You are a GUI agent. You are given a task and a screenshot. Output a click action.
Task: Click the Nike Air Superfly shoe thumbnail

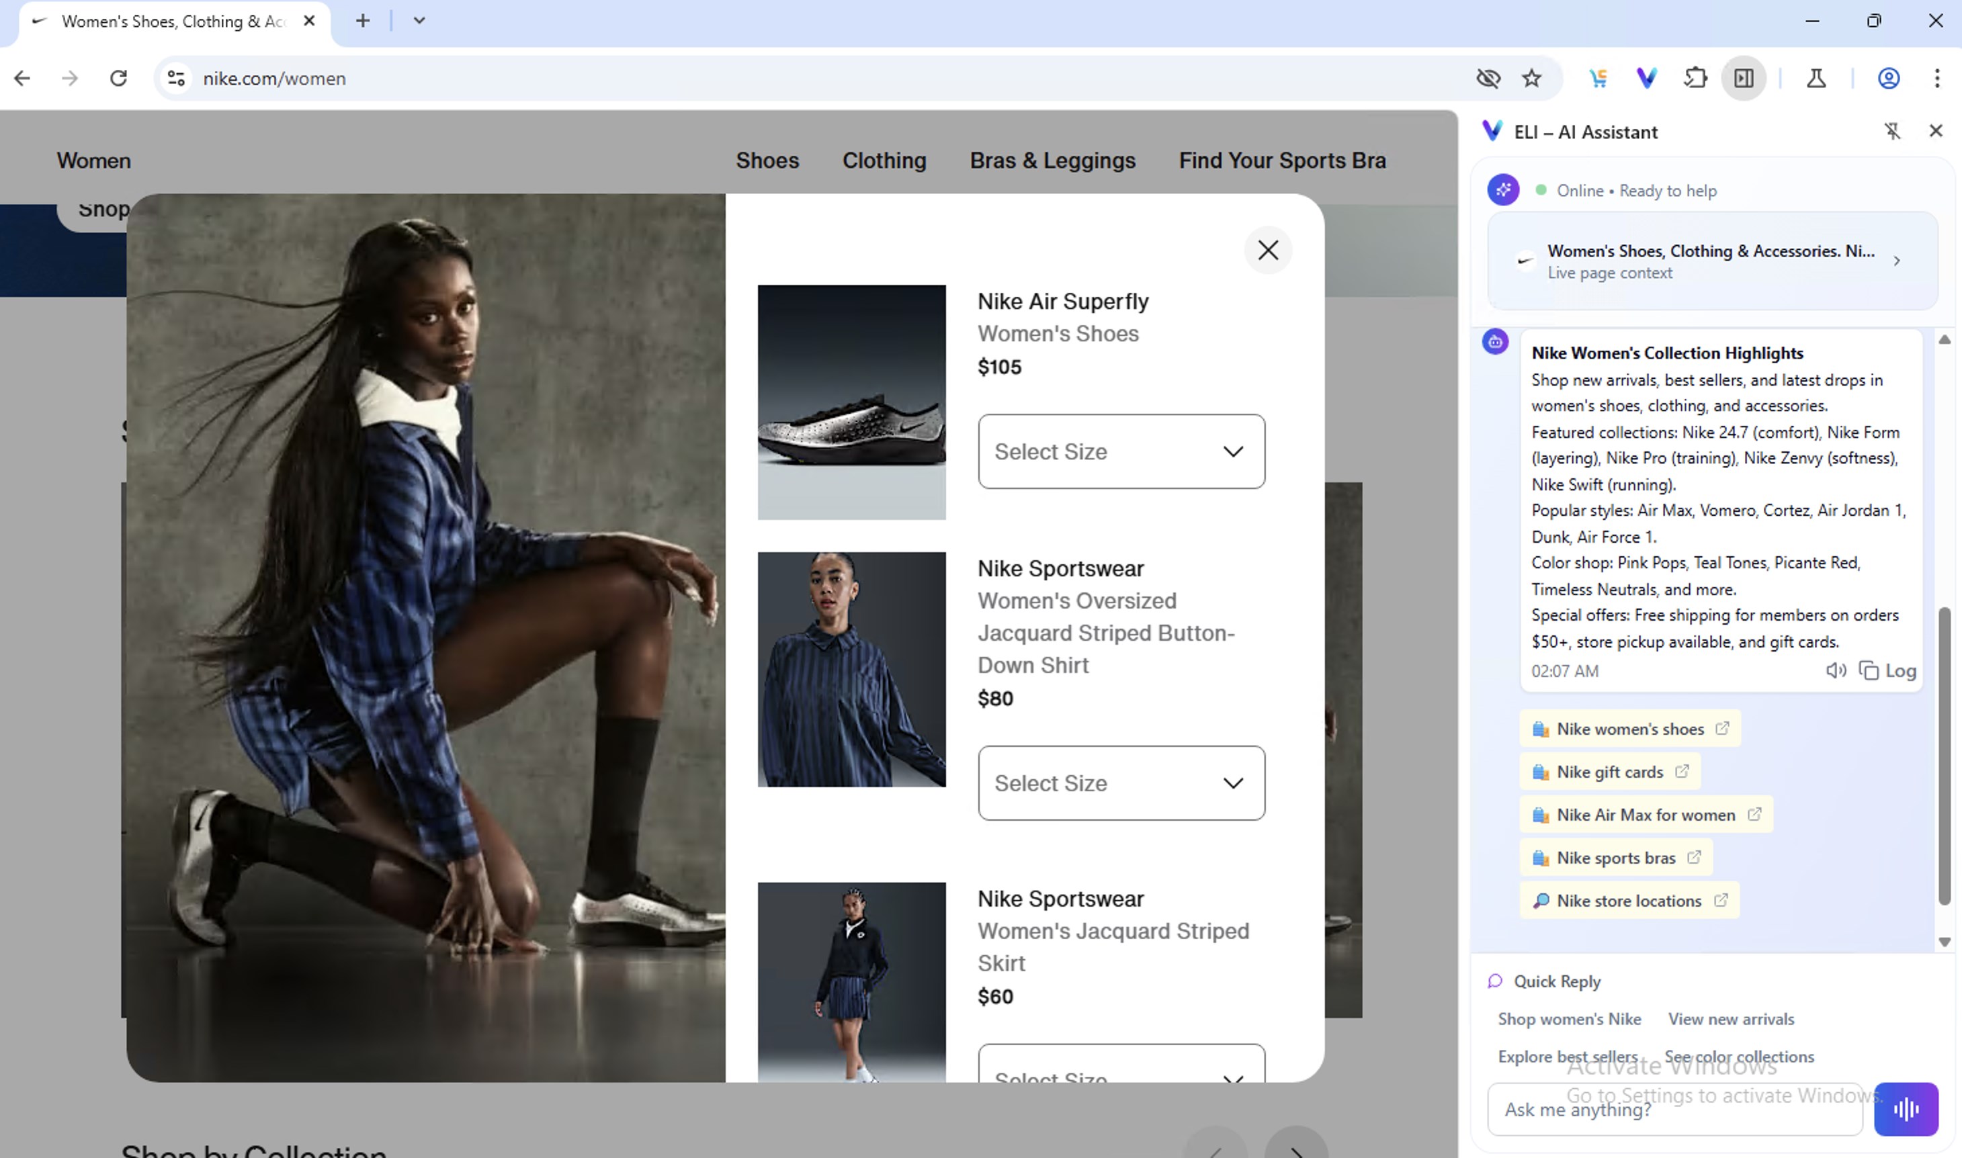[x=851, y=402]
